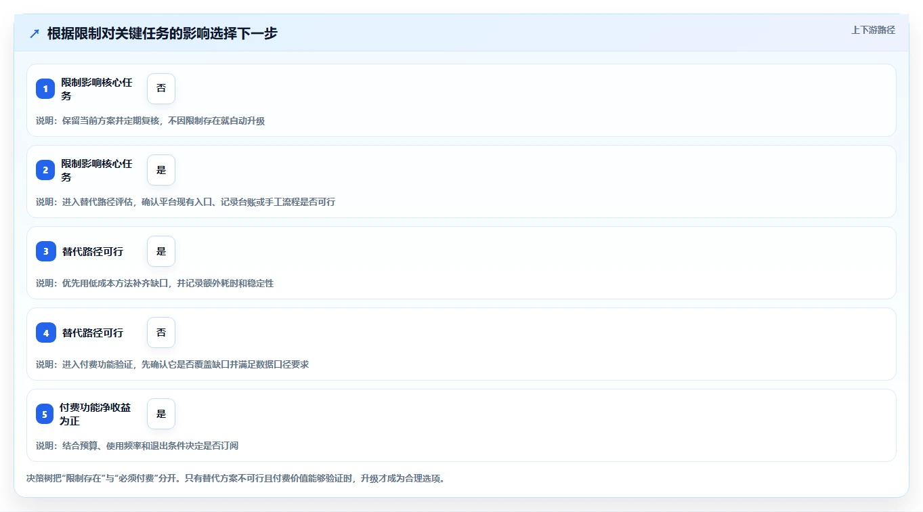Click the arrow icon beside the header title
Image resolution: width=923 pixels, height=512 pixels.
(35, 33)
